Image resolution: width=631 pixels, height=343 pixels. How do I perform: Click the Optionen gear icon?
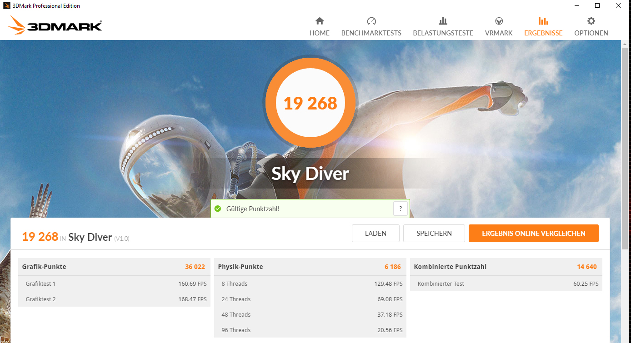pyautogui.click(x=591, y=21)
